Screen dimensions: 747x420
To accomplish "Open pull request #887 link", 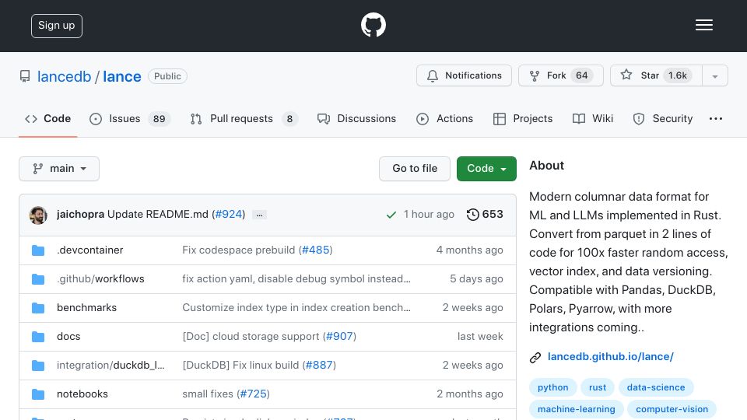I will (x=319, y=366).
